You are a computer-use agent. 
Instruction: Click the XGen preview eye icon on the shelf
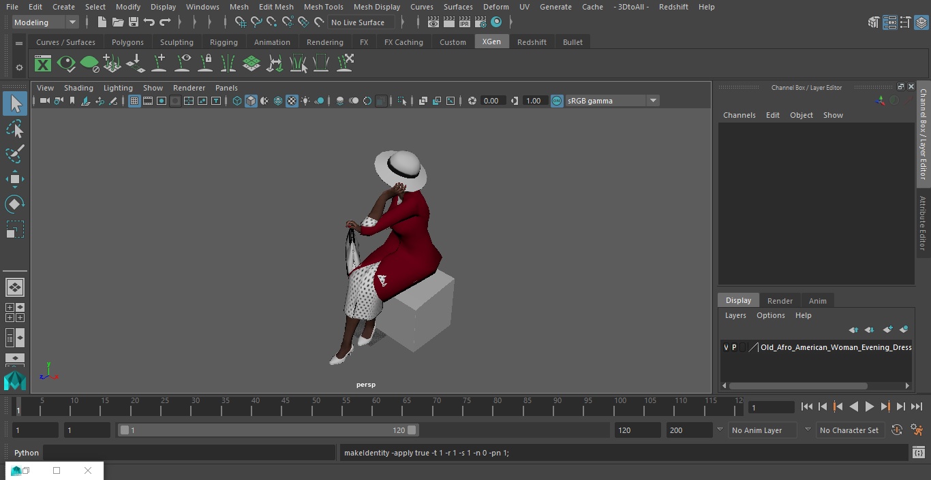(x=66, y=64)
